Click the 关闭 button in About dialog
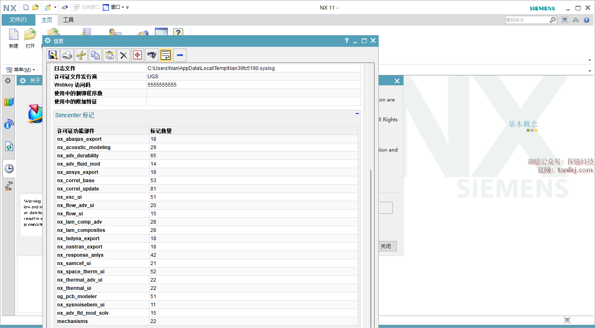 click(x=386, y=246)
